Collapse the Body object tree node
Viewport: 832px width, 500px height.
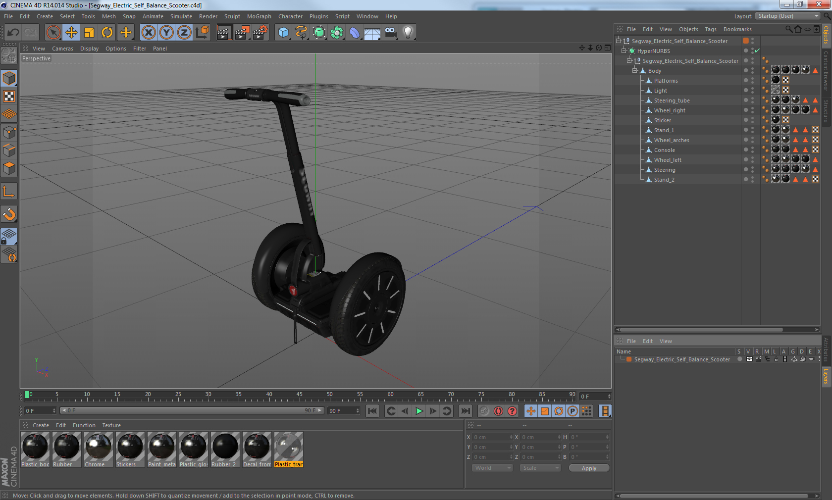tap(635, 70)
